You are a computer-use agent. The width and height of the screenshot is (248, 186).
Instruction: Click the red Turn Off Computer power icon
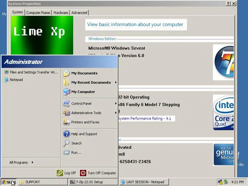coord(83,173)
